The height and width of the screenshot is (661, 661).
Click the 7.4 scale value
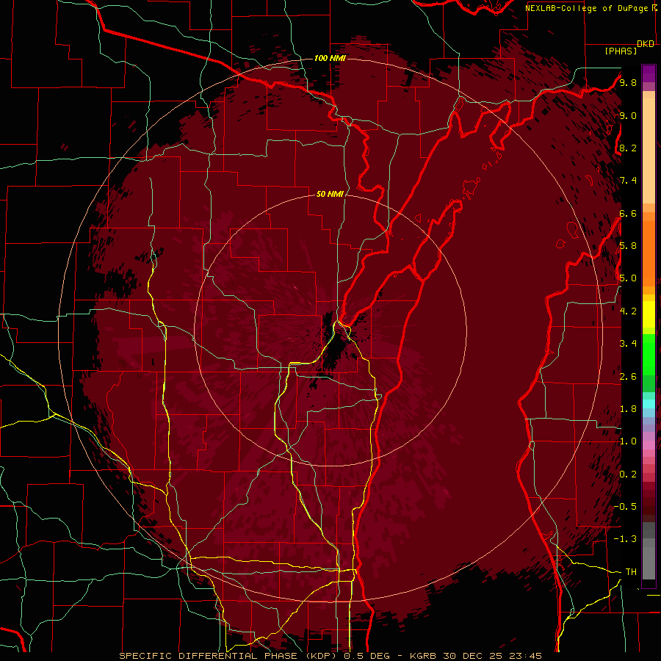pyautogui.click(x=628, y=181)
